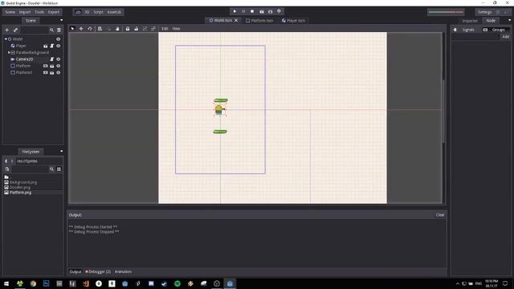This screenshot has width=514, height=289.
Task: Open the Scene dock options dropdown
Action: (61, 20)
